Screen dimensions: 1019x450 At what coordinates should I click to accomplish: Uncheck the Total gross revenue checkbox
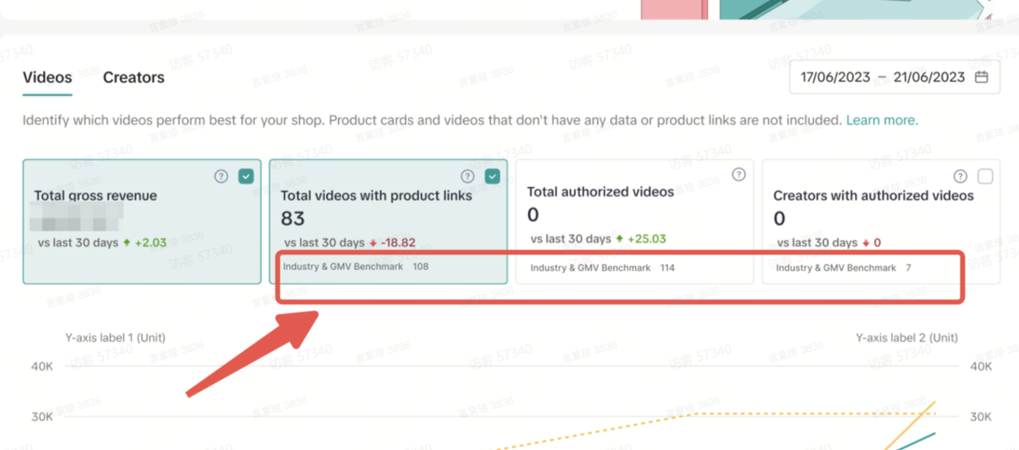(246, 176)
